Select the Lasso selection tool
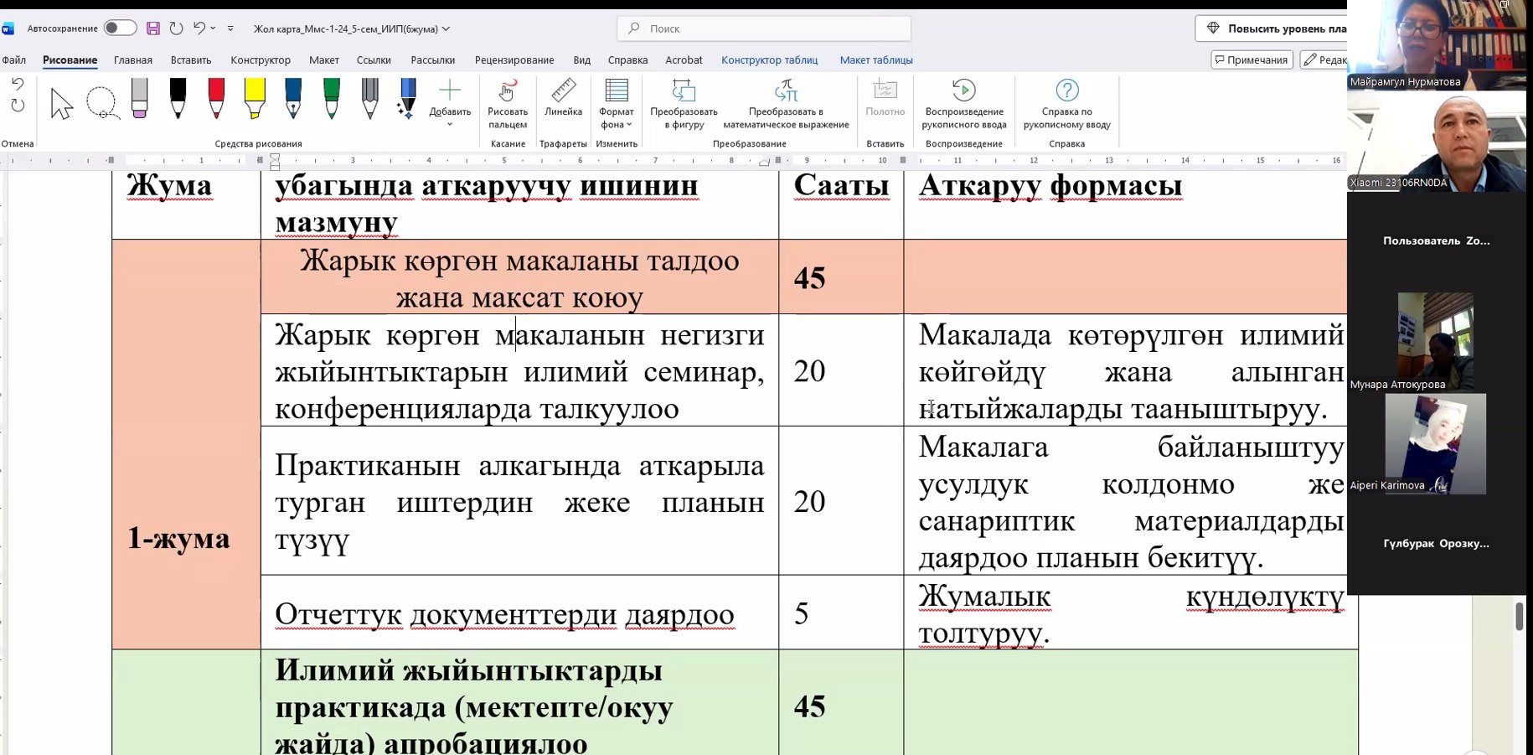The image size is (1533, 755). point(101,103)
